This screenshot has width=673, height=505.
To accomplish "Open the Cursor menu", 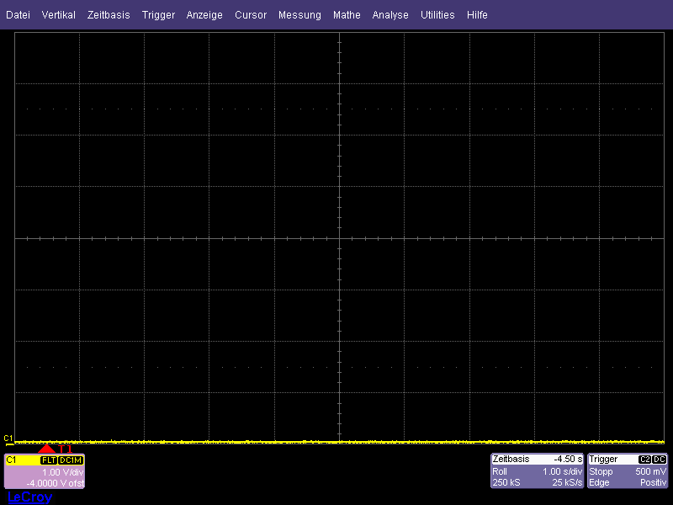I will 251,15.
